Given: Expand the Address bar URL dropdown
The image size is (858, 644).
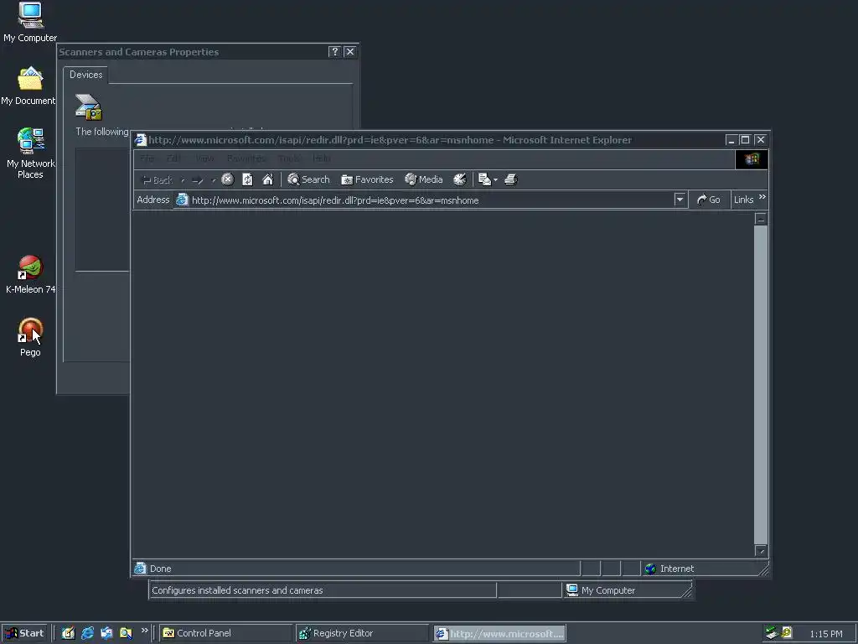Looking at the screenshot, I should [x=680, y=200].
